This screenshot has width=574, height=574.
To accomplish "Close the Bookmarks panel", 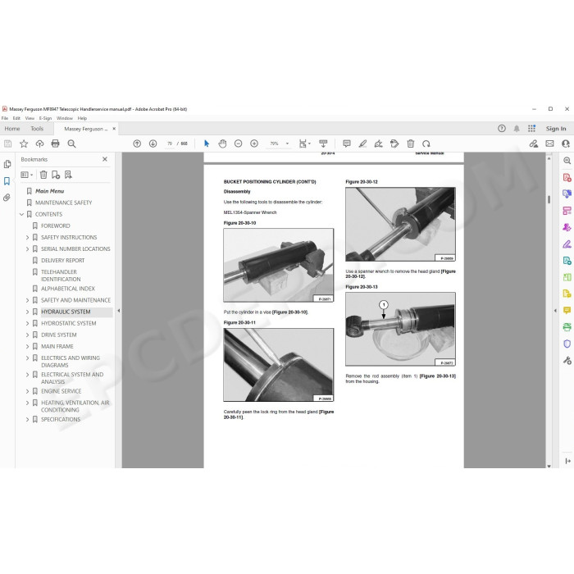I will click(105, 159).
